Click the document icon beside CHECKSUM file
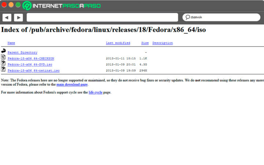The image size is (264, 165). click(3, 57)
